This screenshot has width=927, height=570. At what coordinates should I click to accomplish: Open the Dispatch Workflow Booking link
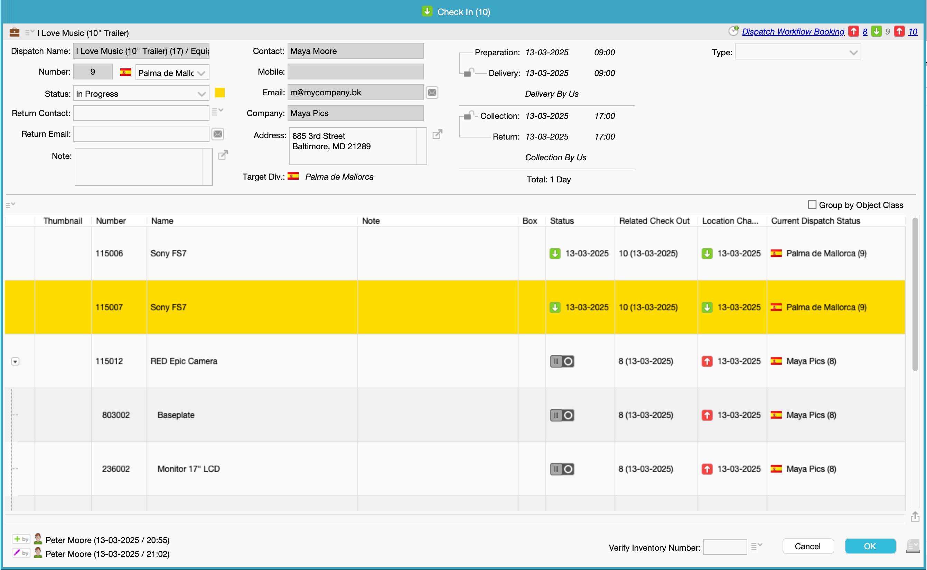click(x=793, y=32)
